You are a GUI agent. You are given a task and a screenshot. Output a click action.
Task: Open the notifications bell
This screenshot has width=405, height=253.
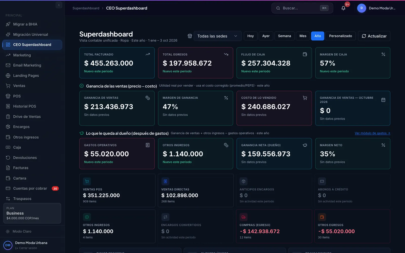(x=343, y=8)
